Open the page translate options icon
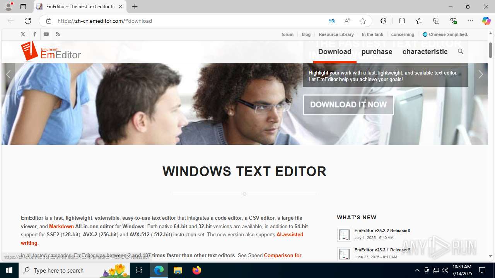 click(x=331, y=21)
